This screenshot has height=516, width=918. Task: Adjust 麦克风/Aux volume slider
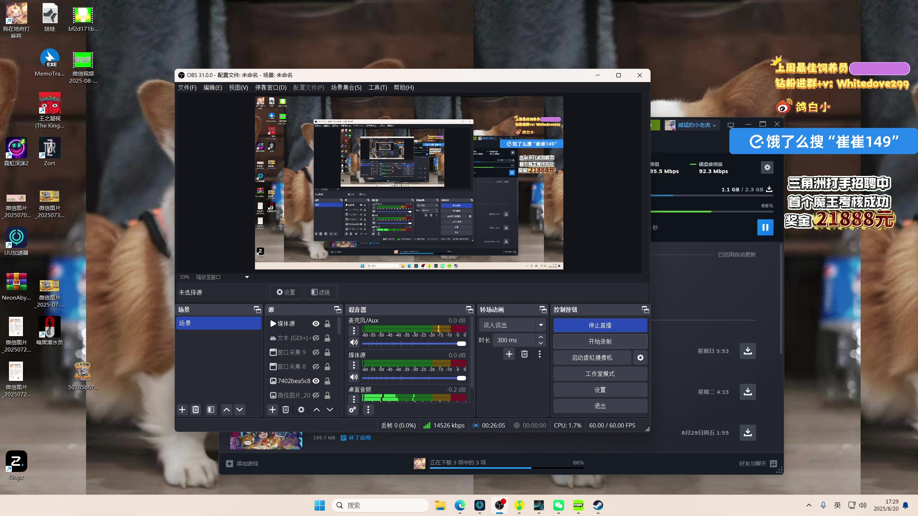point(414,344)
